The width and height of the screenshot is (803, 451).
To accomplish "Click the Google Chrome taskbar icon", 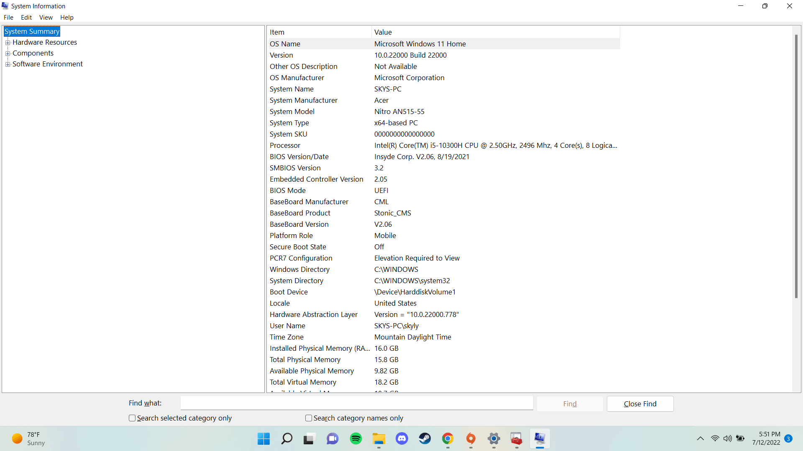I will tap(448, 438).
